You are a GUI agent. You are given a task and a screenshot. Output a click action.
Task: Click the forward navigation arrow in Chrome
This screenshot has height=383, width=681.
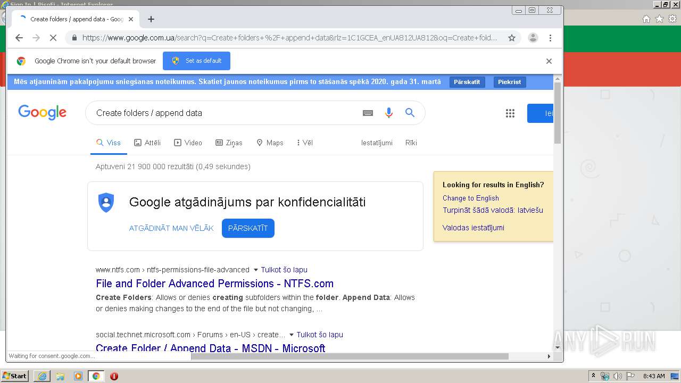[x=36, y=38]
